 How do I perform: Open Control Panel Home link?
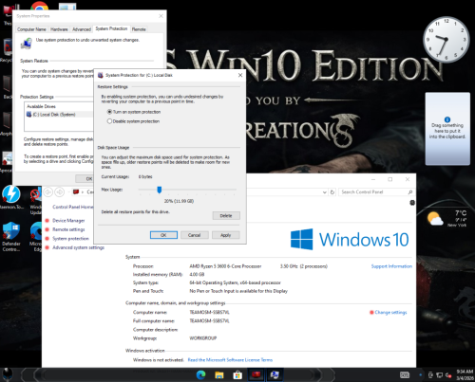[x=73, y=207]
